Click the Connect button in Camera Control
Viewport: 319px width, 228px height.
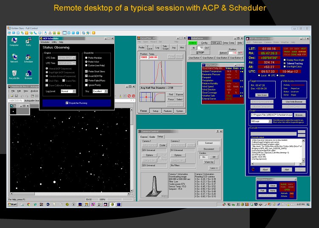click(x=209, y=143)
